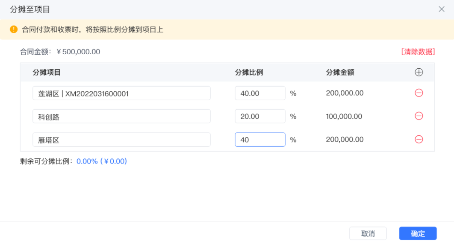Click the 分摊比例 column header
The image size is (454, 245).
pyautogui.click(x=249, y=72)
